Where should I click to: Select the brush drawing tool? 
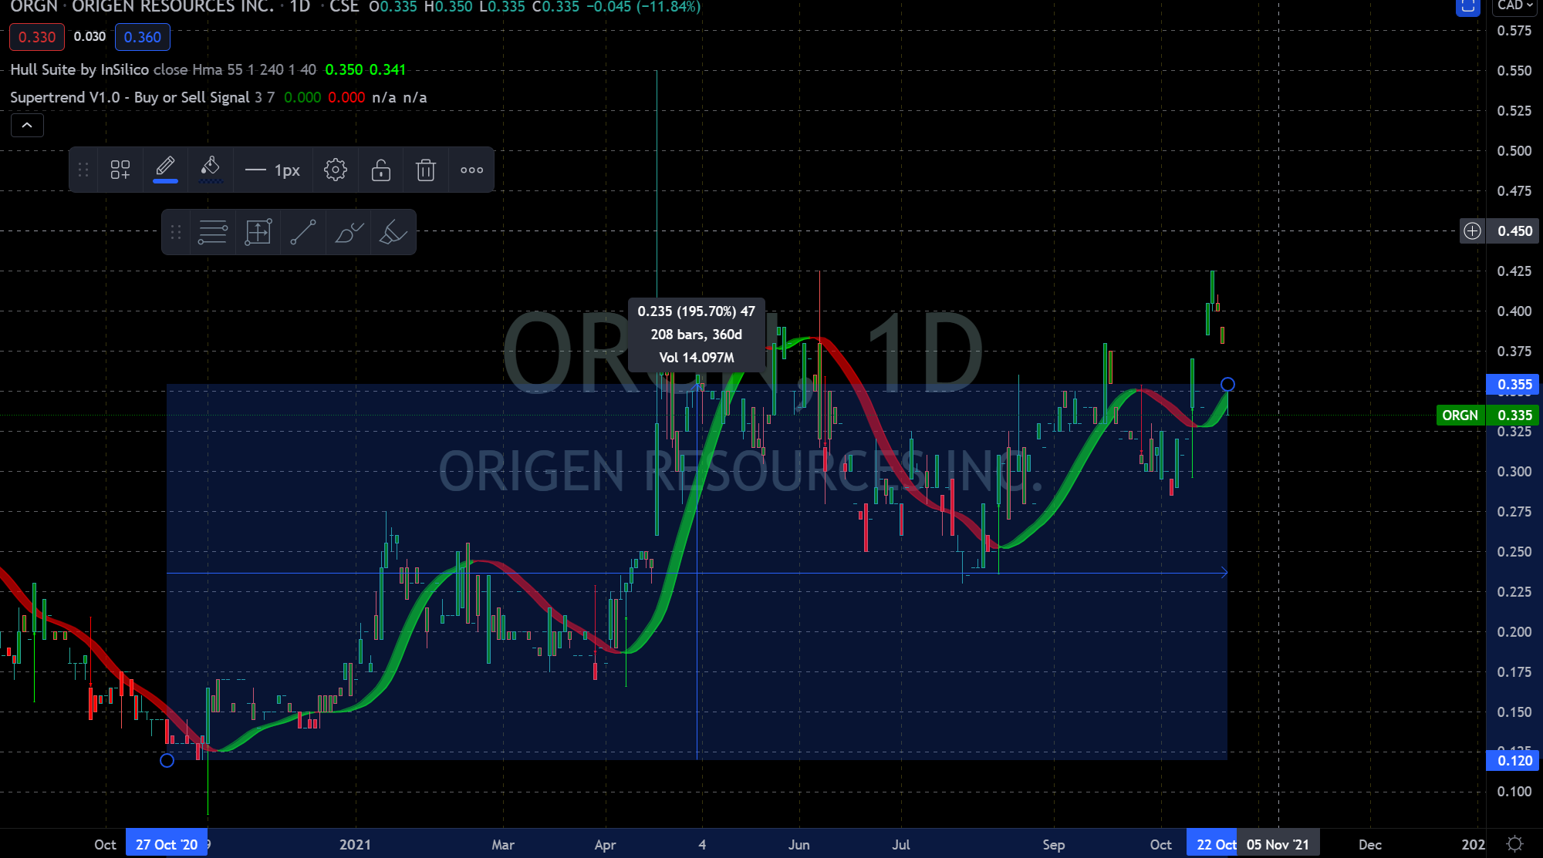tap(348, 232)
